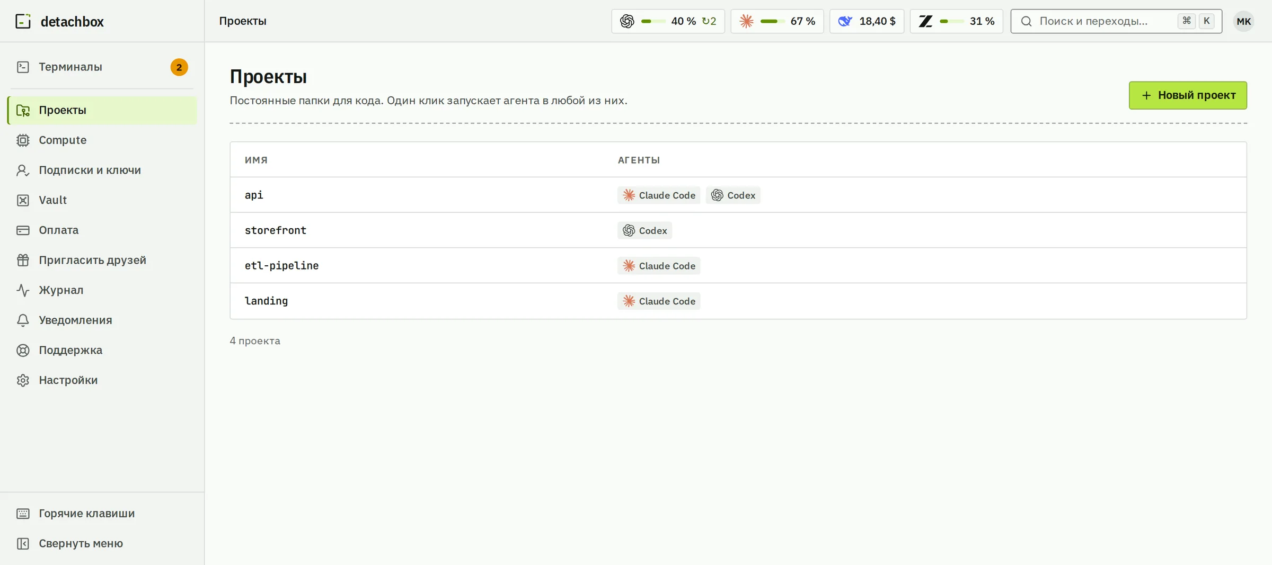The height and width of the screenshot is (565, 1272).
Task: Open the MK user avatar menu
Action: coord(1243,21)
